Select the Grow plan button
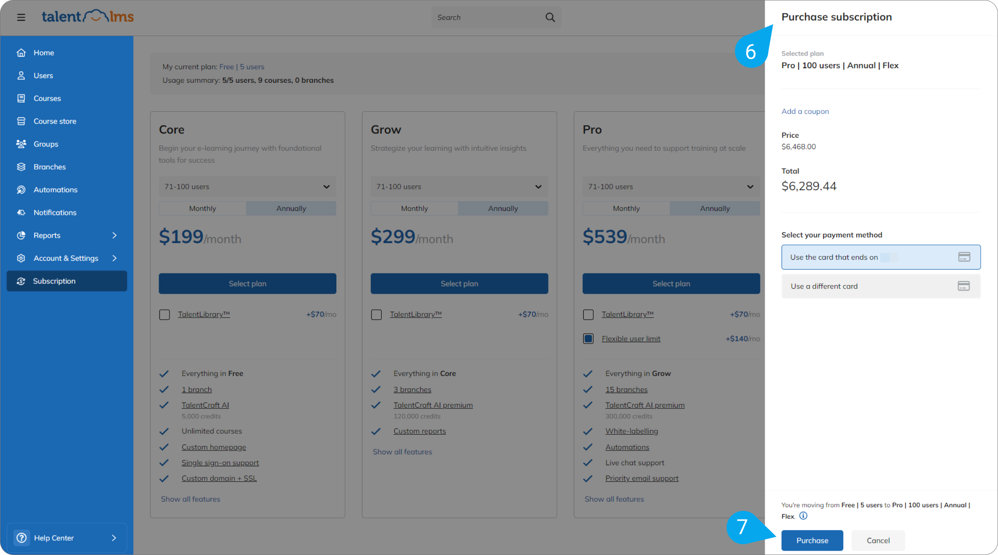998x555 pixels. pos(460,283)
